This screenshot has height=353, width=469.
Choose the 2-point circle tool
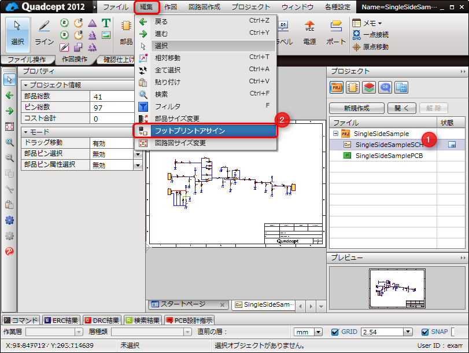click(64, 23)
